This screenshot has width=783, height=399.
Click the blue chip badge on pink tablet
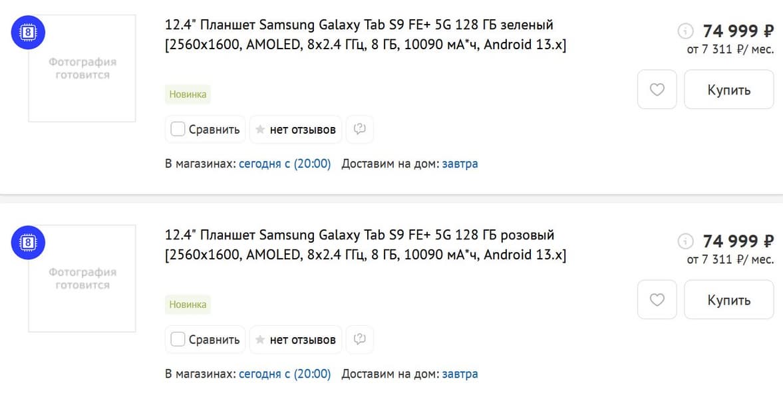tap(28, 242)
